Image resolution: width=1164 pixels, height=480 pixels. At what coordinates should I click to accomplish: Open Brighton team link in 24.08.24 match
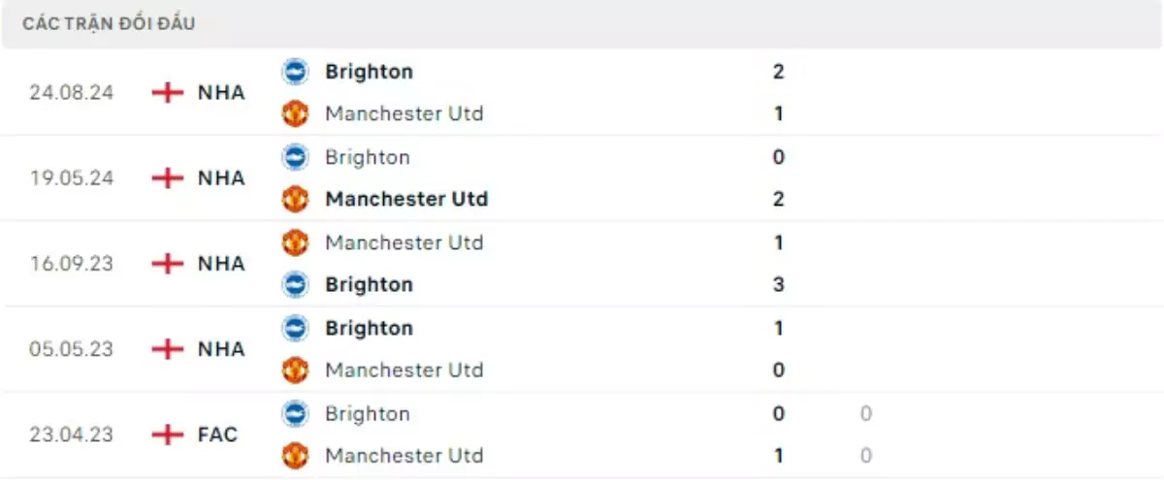[369, 72]
